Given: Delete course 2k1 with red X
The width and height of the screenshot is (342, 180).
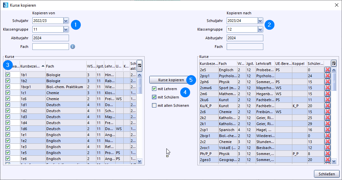Looking at the screenshot, I should click(x=327, y=124).
